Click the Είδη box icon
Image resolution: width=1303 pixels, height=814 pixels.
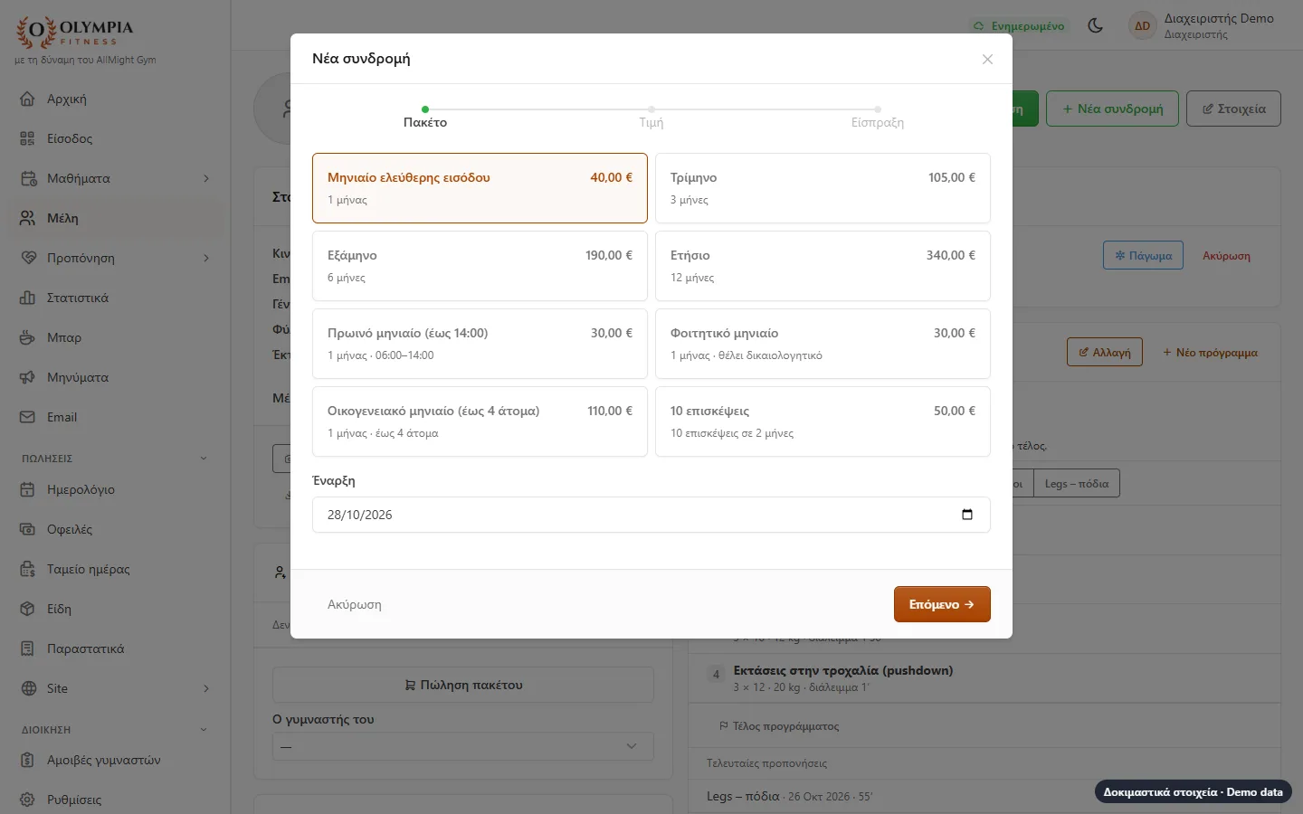(x=28, y=609)
